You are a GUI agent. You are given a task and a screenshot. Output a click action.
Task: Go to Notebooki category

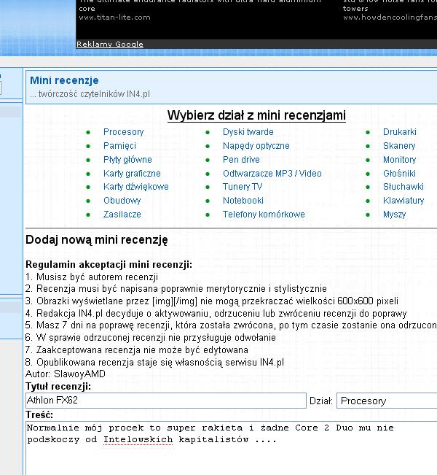[x=243, y=201]
